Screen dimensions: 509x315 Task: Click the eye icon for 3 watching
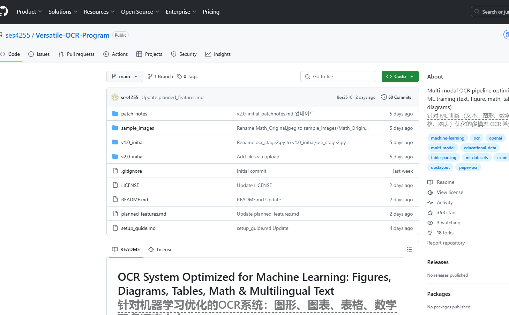pos(430,223)
